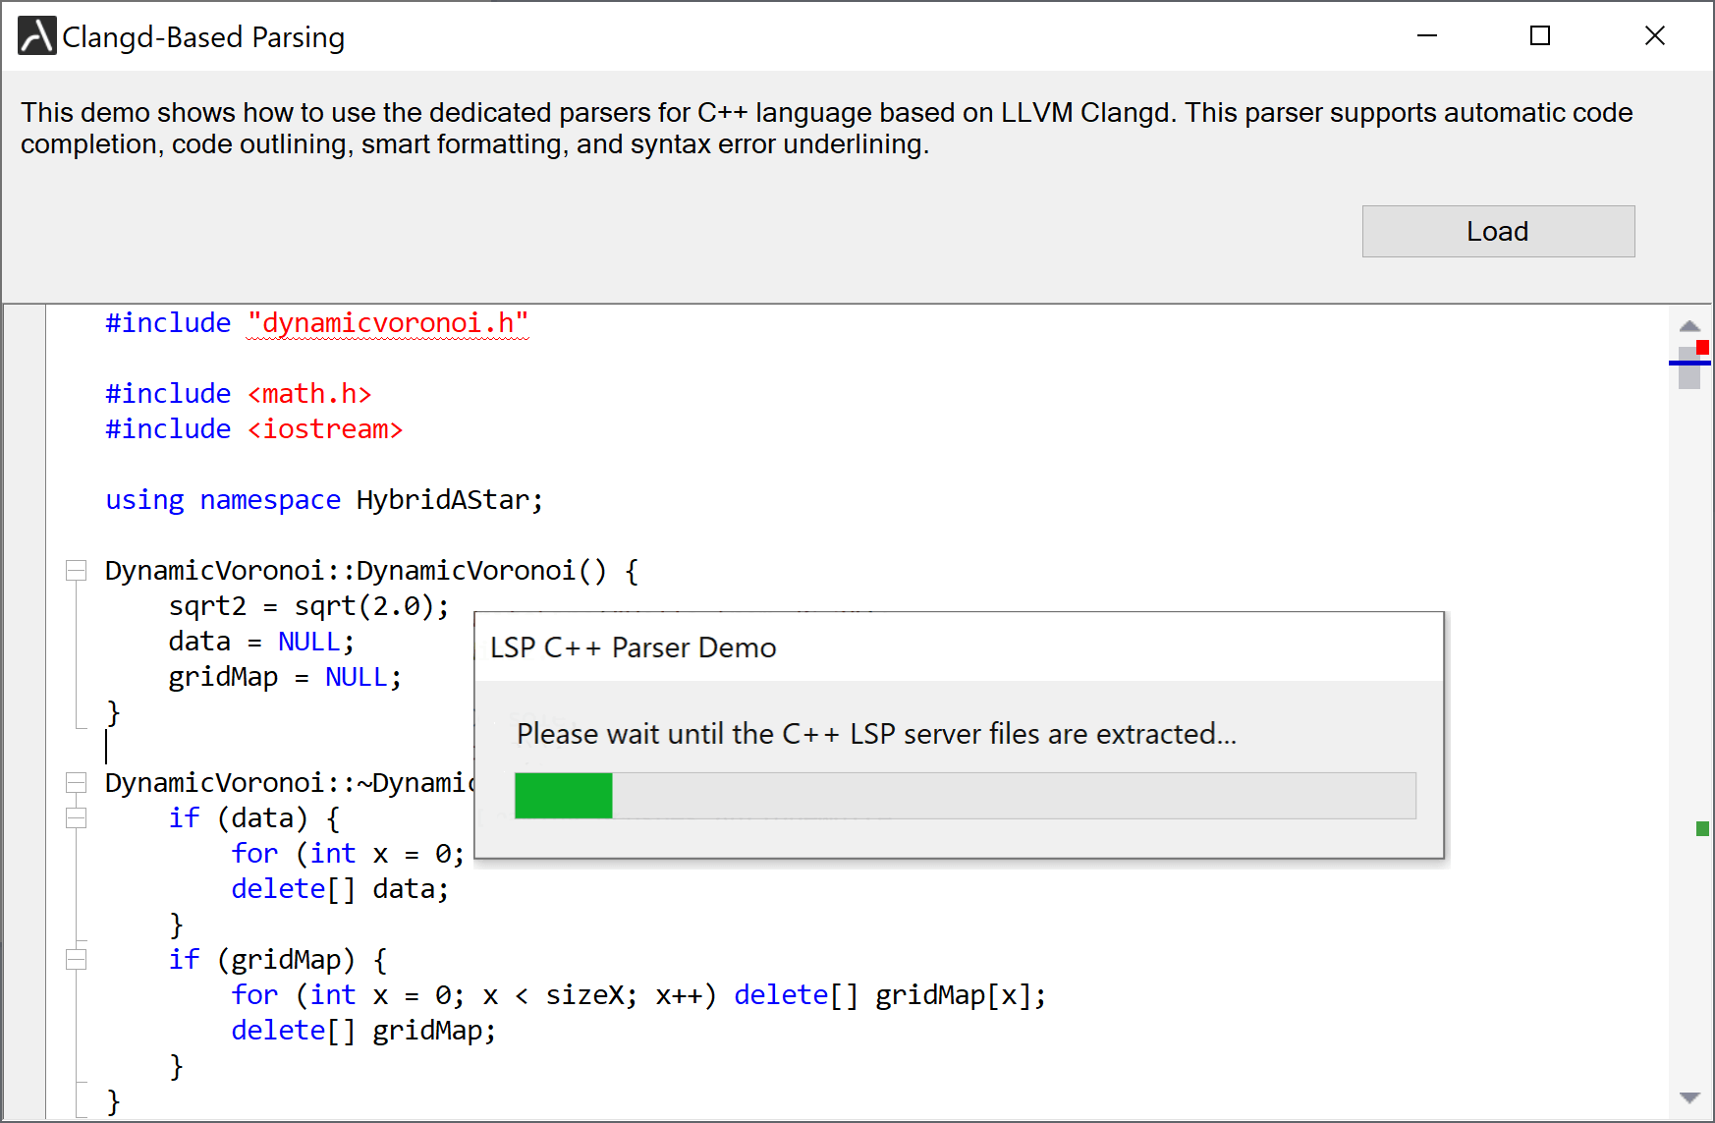Click NULL in the 'data = NULL' line
The height and width of the screenshot is (1123, 1715).
point(308,642)
